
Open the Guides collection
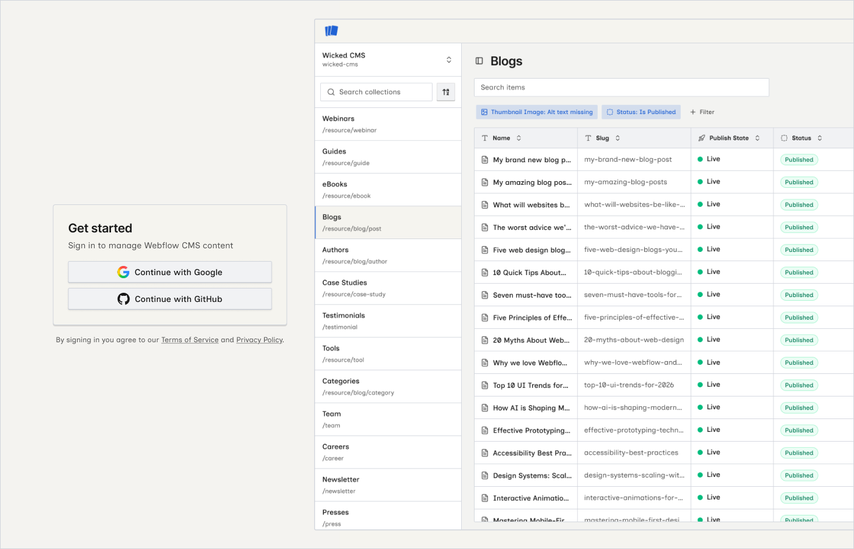(388, 157)
